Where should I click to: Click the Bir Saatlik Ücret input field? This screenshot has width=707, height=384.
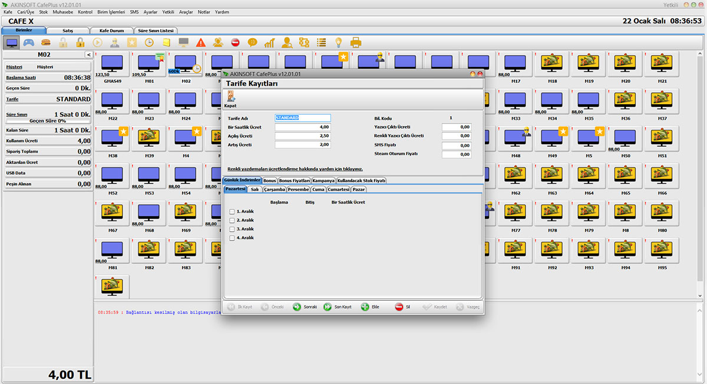point(302,127)
